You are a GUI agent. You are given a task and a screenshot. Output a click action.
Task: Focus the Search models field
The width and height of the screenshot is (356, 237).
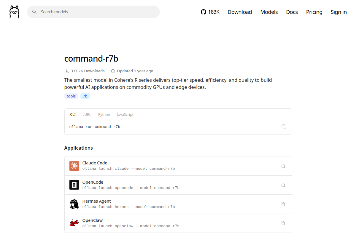[x=93, y=12]
